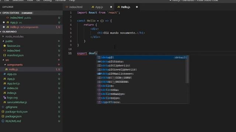Click line number 11 in gutter
This screenshot has width=236, height=132.
click(x=70, y=53)
